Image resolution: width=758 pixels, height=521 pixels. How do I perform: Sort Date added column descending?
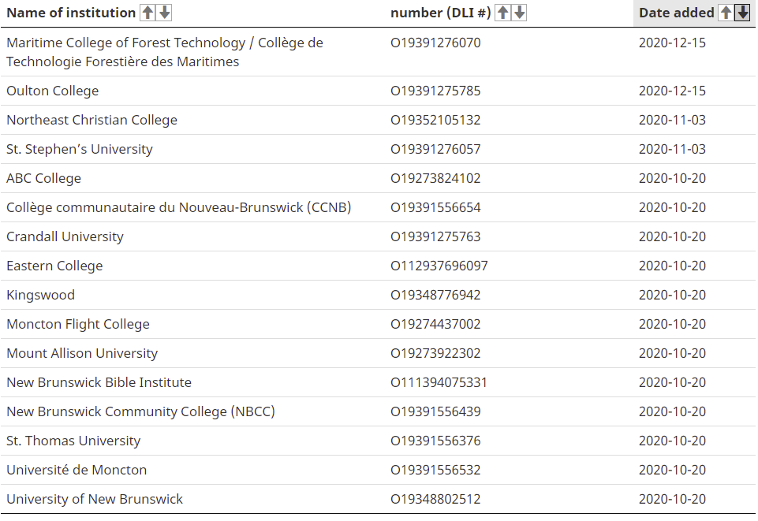pyautogui.click(x=742, y=13)
